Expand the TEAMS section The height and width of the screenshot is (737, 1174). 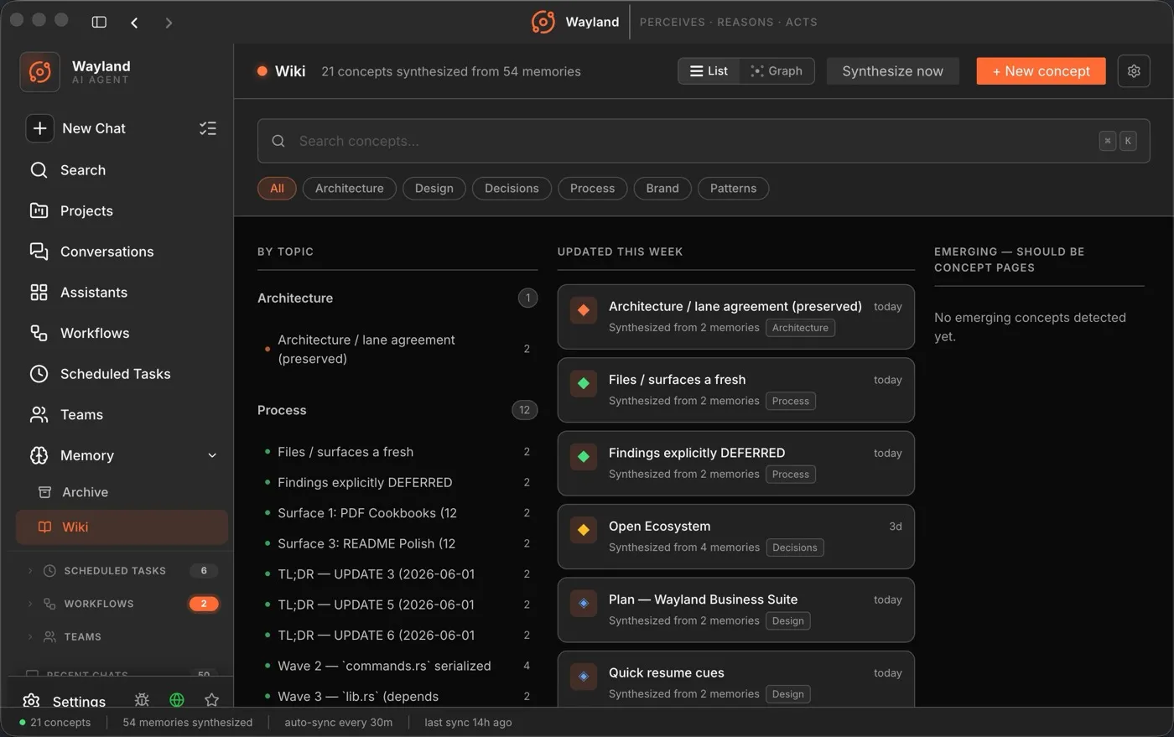pos(30,636)
